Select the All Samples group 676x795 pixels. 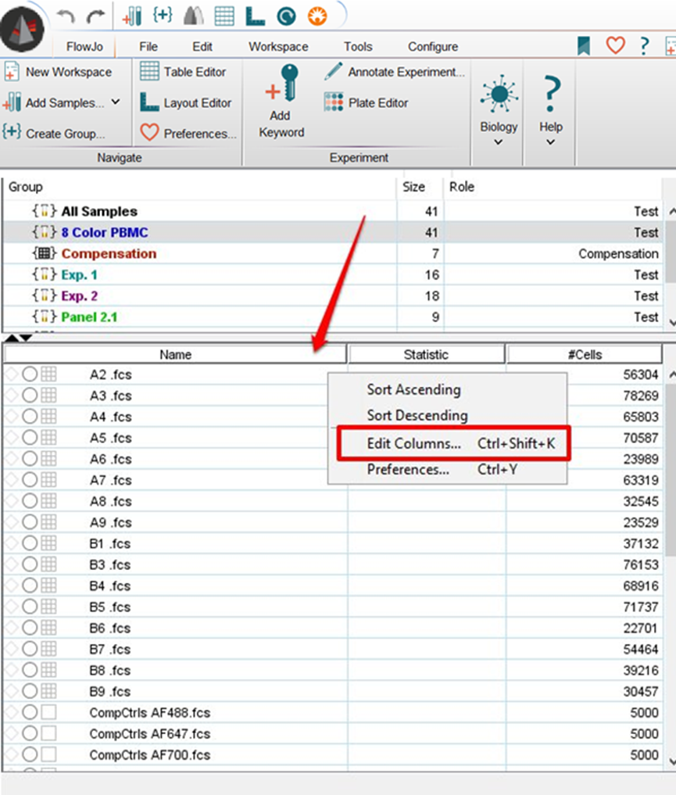99,211
